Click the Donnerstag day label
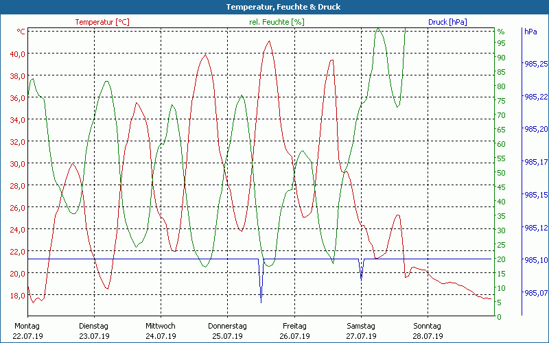The image size is (549, 343). [x=227, y=326]
